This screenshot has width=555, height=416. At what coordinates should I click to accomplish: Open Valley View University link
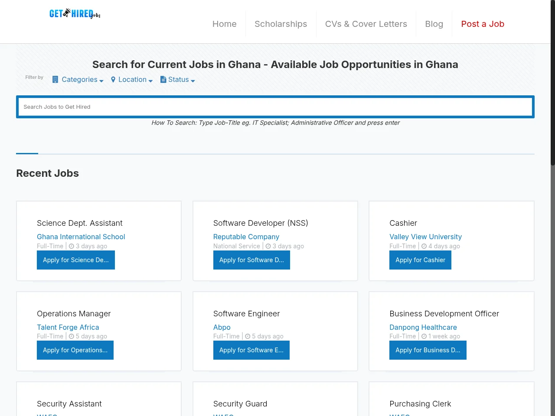(425, 237)
